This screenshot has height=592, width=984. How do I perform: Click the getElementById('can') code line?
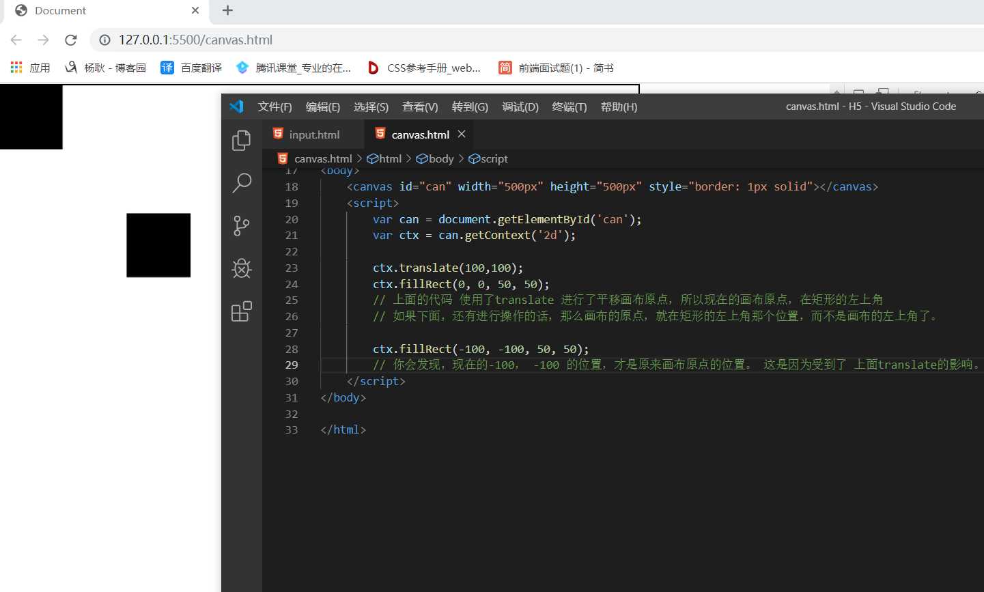(507, 219)
